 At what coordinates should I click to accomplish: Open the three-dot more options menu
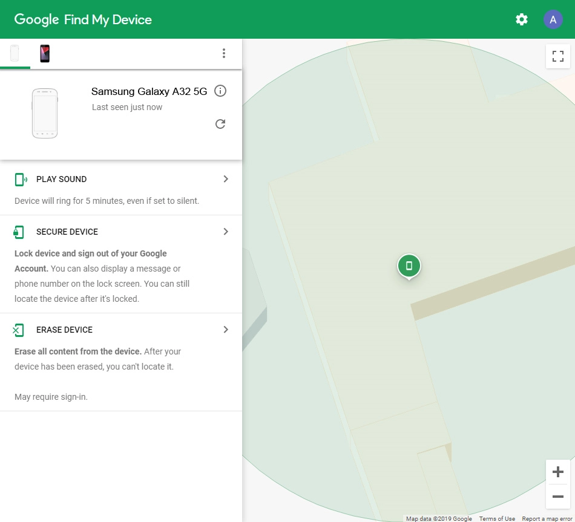click(224, 53)
